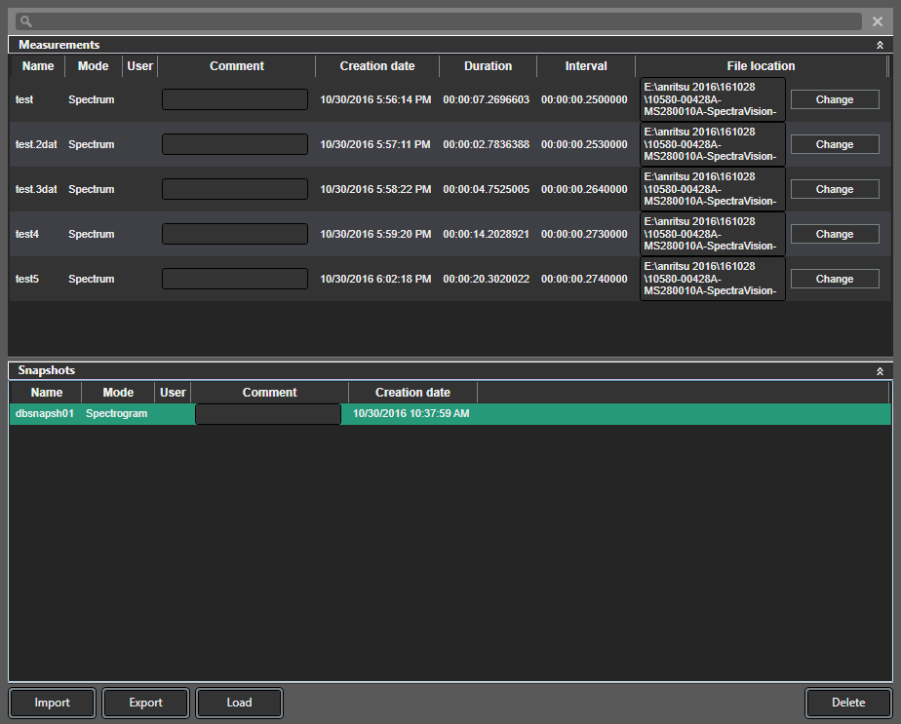The width and height of the screenshot is (901, 724).
Task: Click the Export button
Action: [146, 703]
